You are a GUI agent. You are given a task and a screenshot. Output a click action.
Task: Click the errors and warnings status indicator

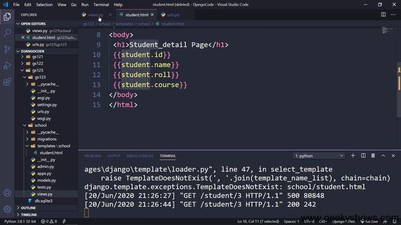point(49,221)
